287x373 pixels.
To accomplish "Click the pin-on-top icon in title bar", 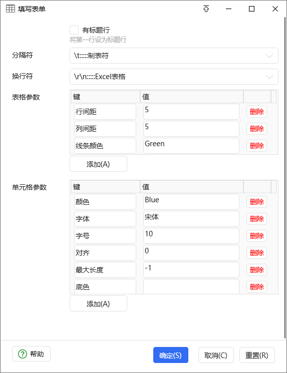I will point(206,9).
